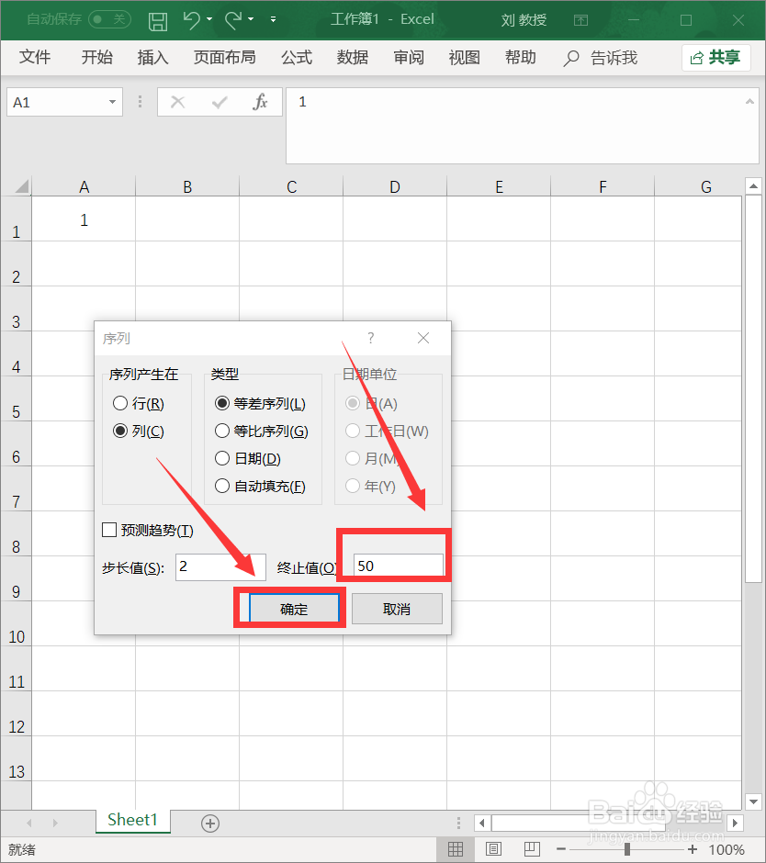
Task: Select the 行 radio button
Action: point(120,403)
